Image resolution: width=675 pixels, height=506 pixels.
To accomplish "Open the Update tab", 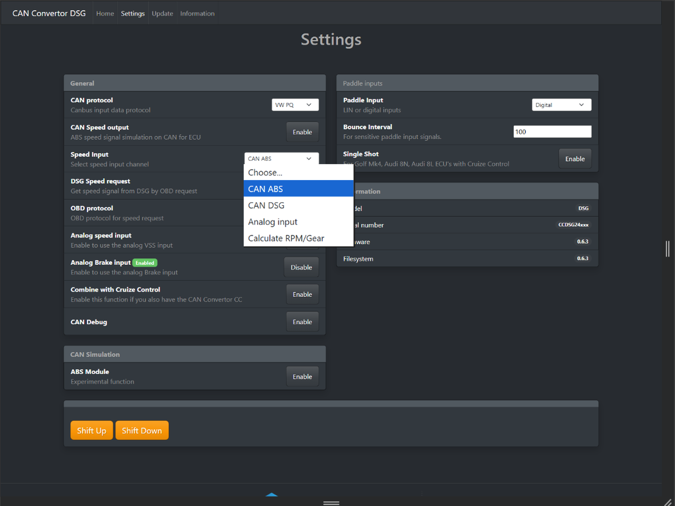I will 162,13.
